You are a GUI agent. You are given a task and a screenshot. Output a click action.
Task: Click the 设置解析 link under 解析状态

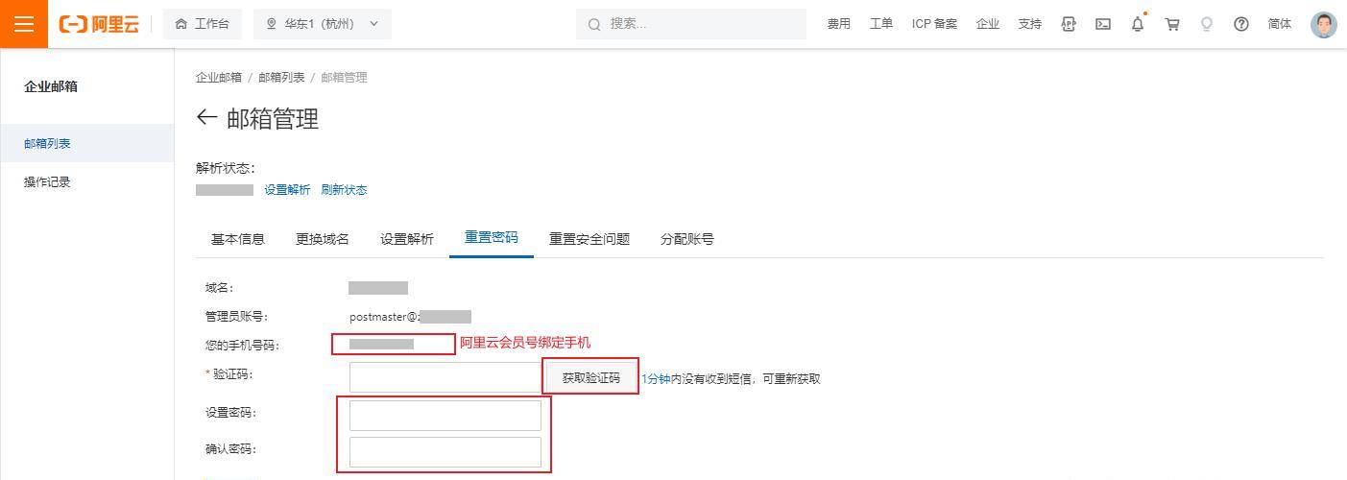click(287, 190)
